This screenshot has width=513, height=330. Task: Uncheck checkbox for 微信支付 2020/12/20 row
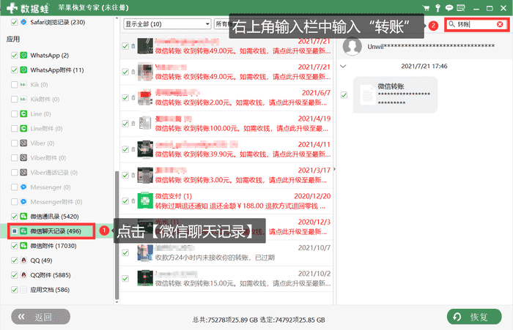(125, 201)
